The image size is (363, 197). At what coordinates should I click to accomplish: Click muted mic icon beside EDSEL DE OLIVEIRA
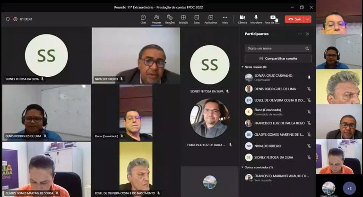309,100
